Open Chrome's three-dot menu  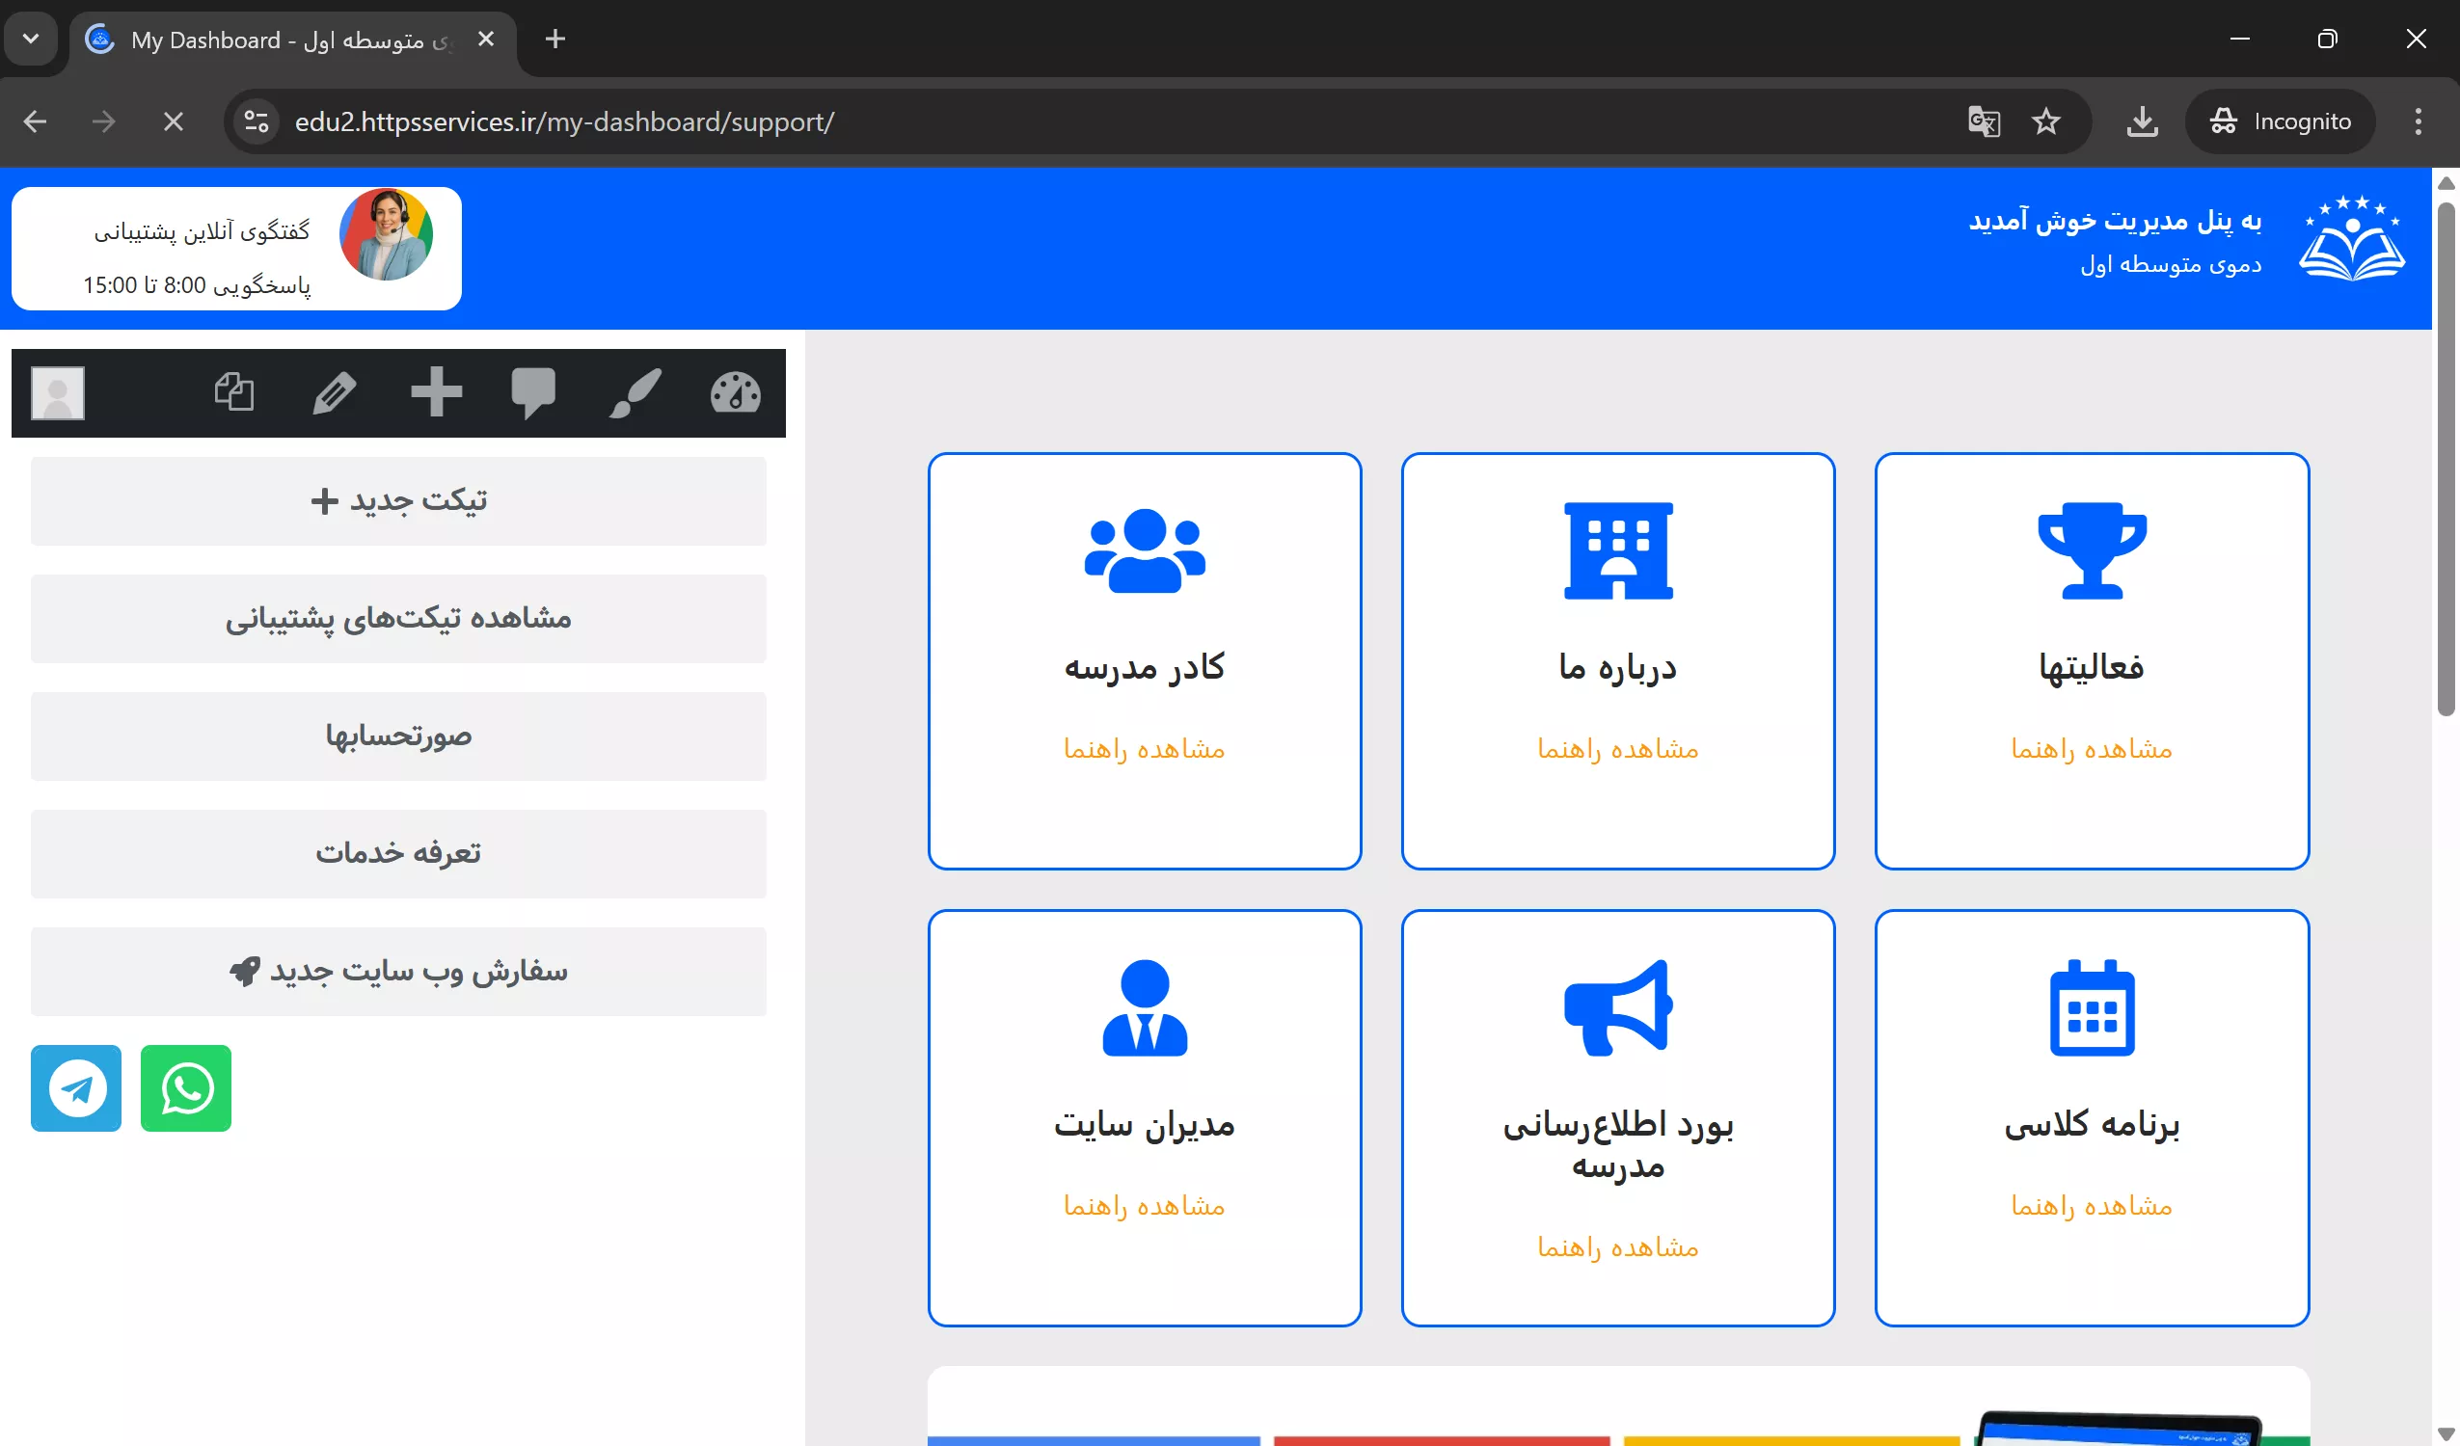[x=2417, y=122]
